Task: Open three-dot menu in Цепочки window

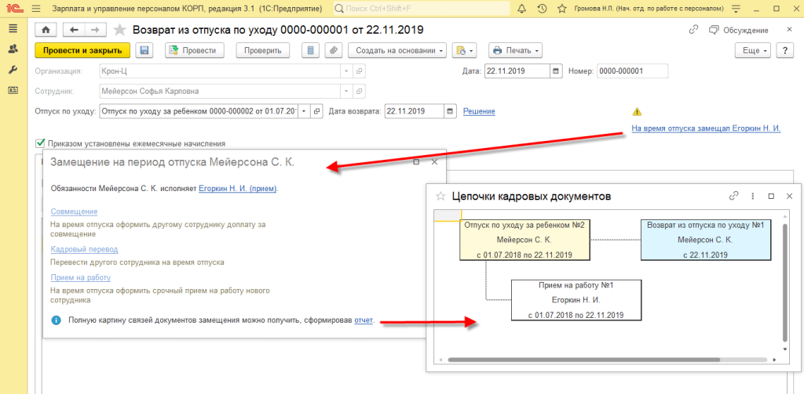Action: point(753,196)
